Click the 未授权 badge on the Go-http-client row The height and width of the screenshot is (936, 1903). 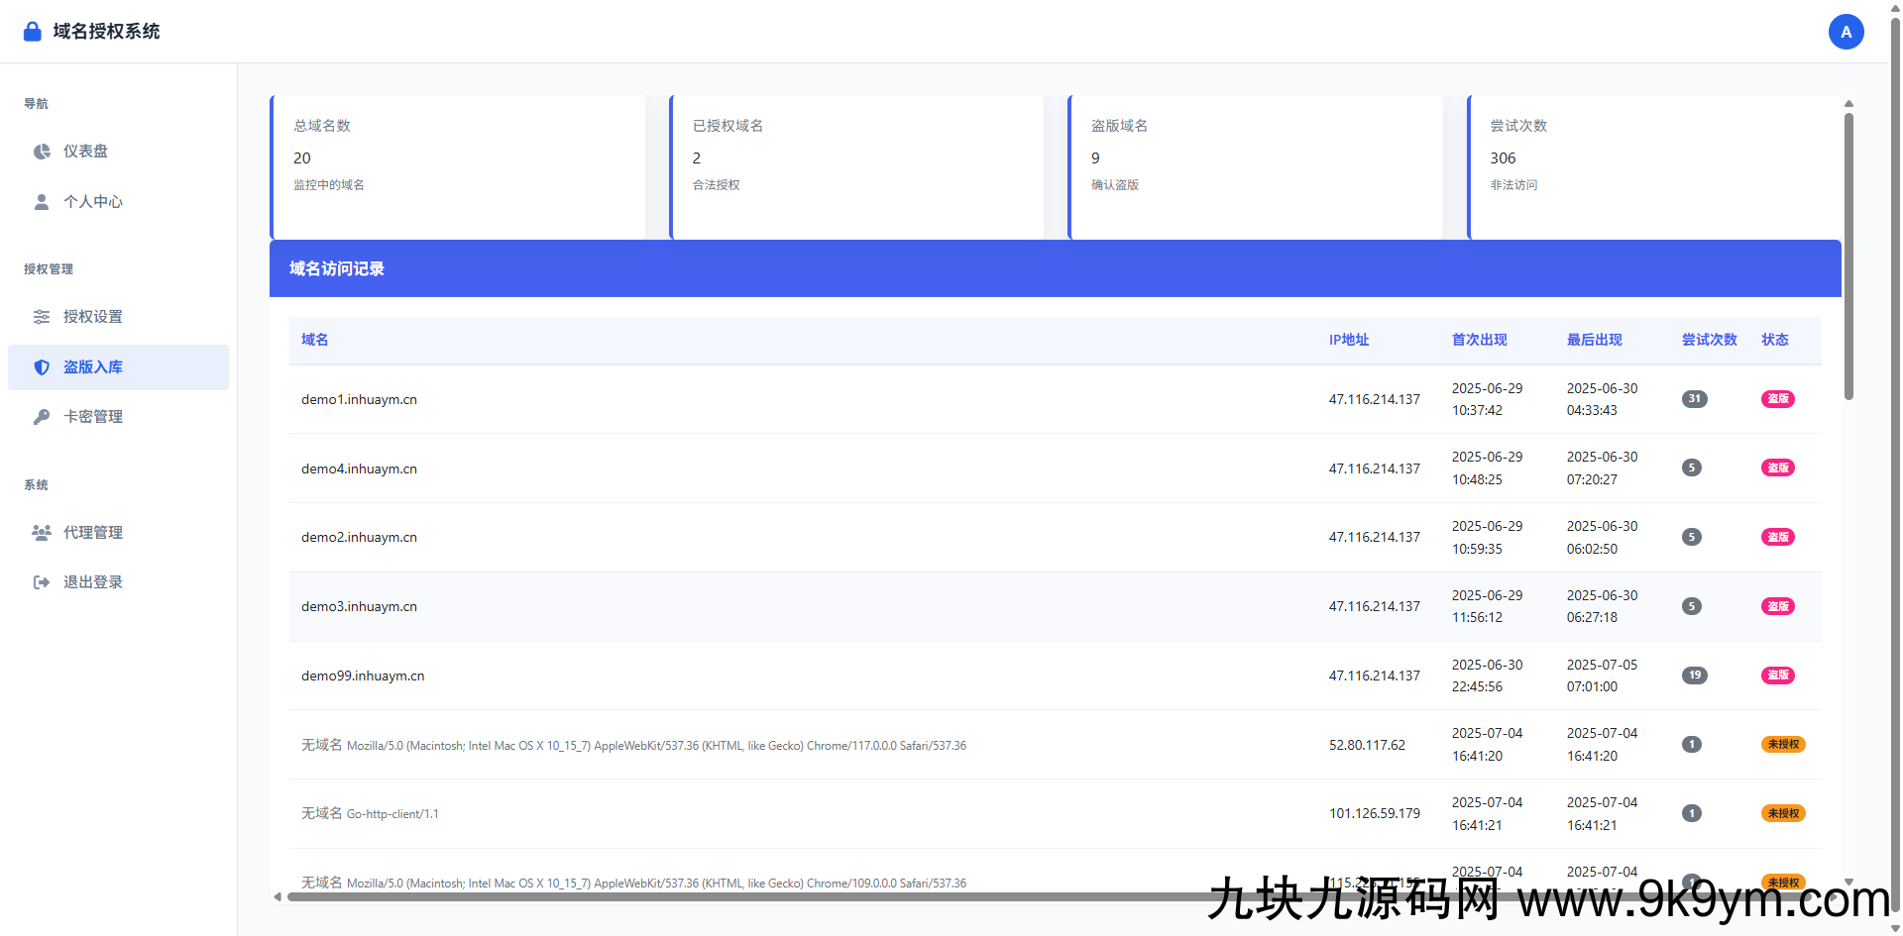point(1782,813)
